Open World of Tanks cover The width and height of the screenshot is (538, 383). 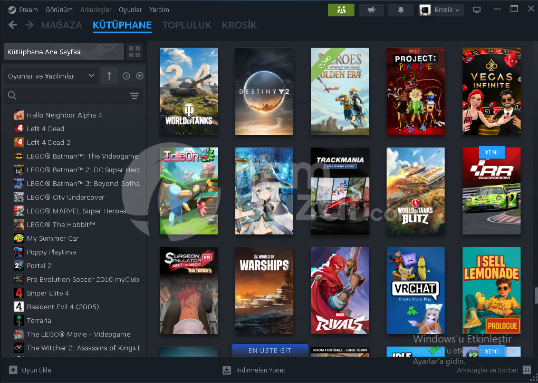pyautogui.click(x=189, y=91)
